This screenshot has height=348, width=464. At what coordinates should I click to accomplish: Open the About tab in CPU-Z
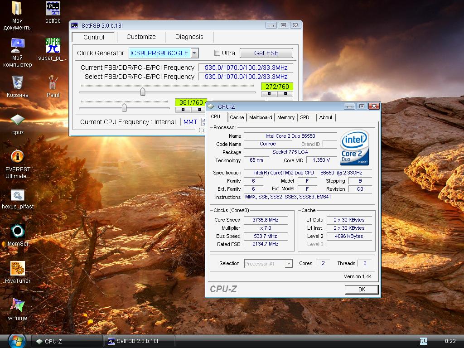325,117
